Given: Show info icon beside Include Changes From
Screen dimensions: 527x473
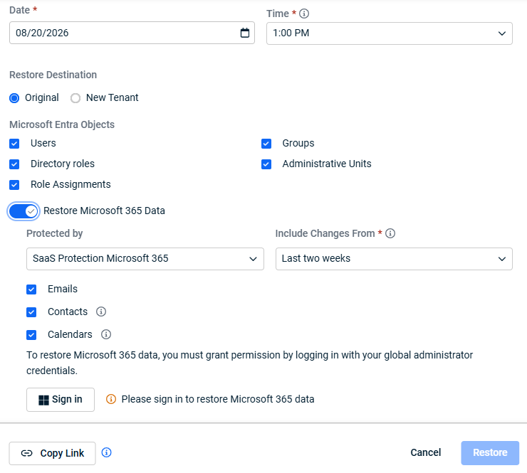Looking at the screenshot, I should [x=390, y=233].
